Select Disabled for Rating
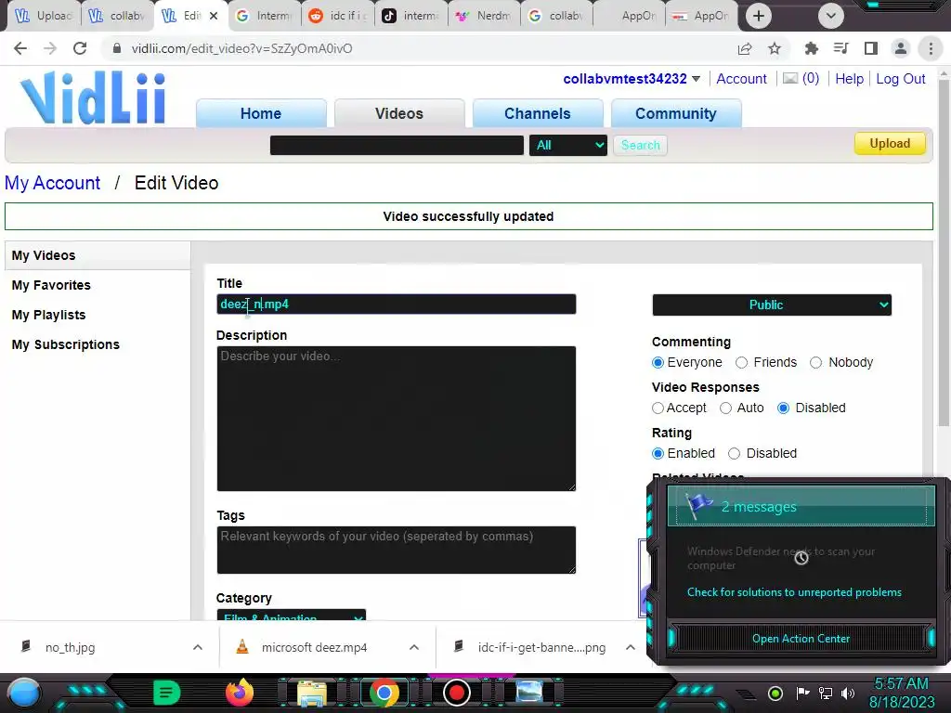Image resolution: width=951 pixels, height=713 pixels. [x=734, y=453]
